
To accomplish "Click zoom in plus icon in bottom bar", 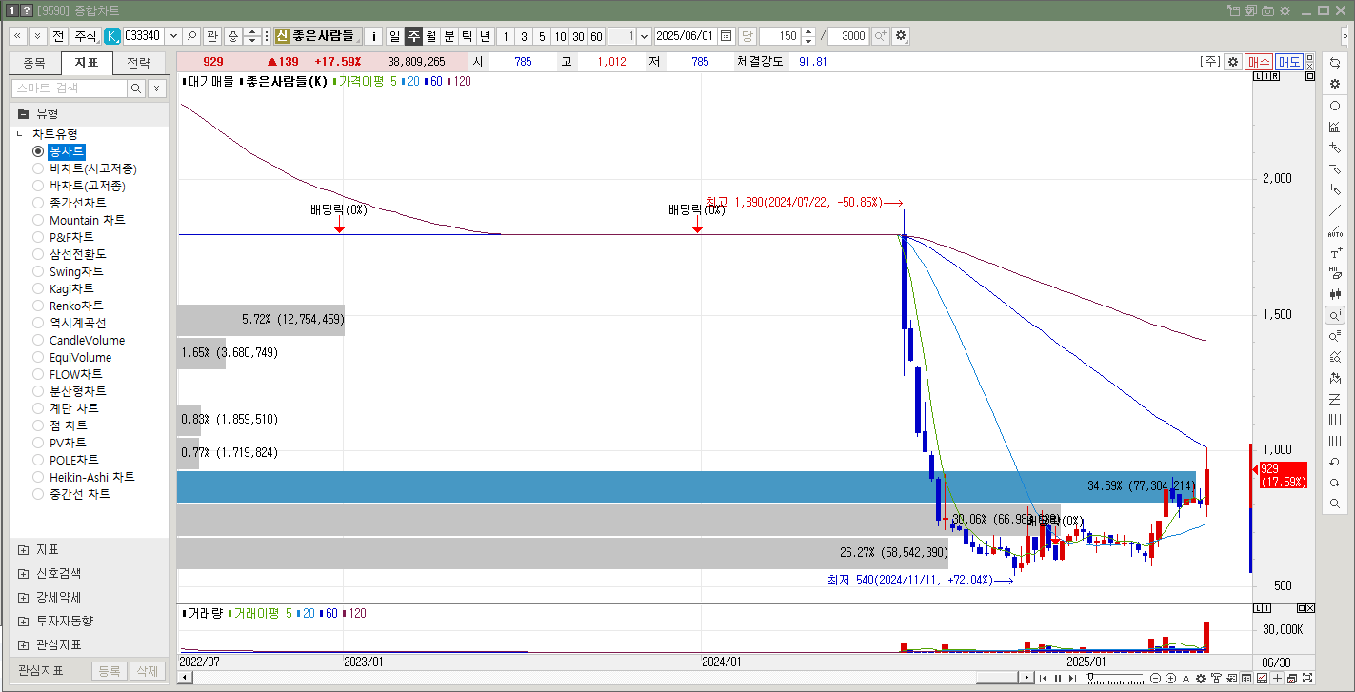I will (x=1170, y=679).
